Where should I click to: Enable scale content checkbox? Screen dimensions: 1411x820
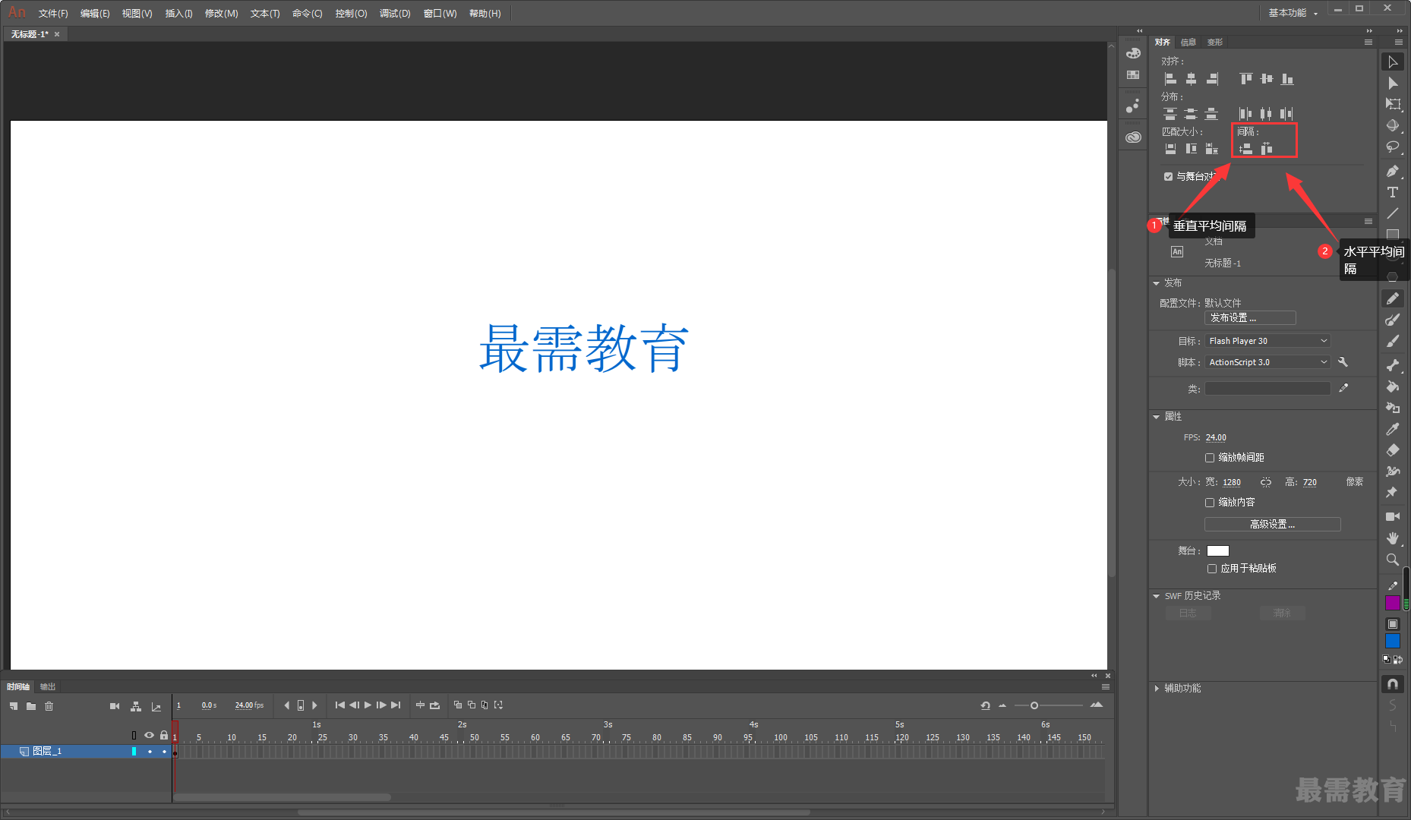[1210, 503]
